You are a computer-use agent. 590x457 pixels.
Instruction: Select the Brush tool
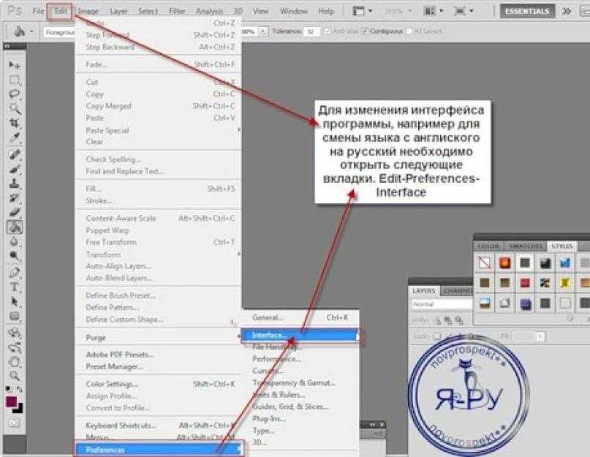pos(15,169)
